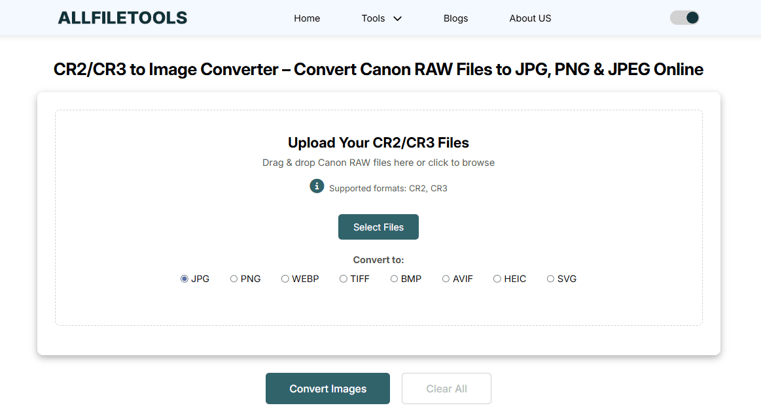Open the Blogs page
761x412 pixels.
pos(455,18)
